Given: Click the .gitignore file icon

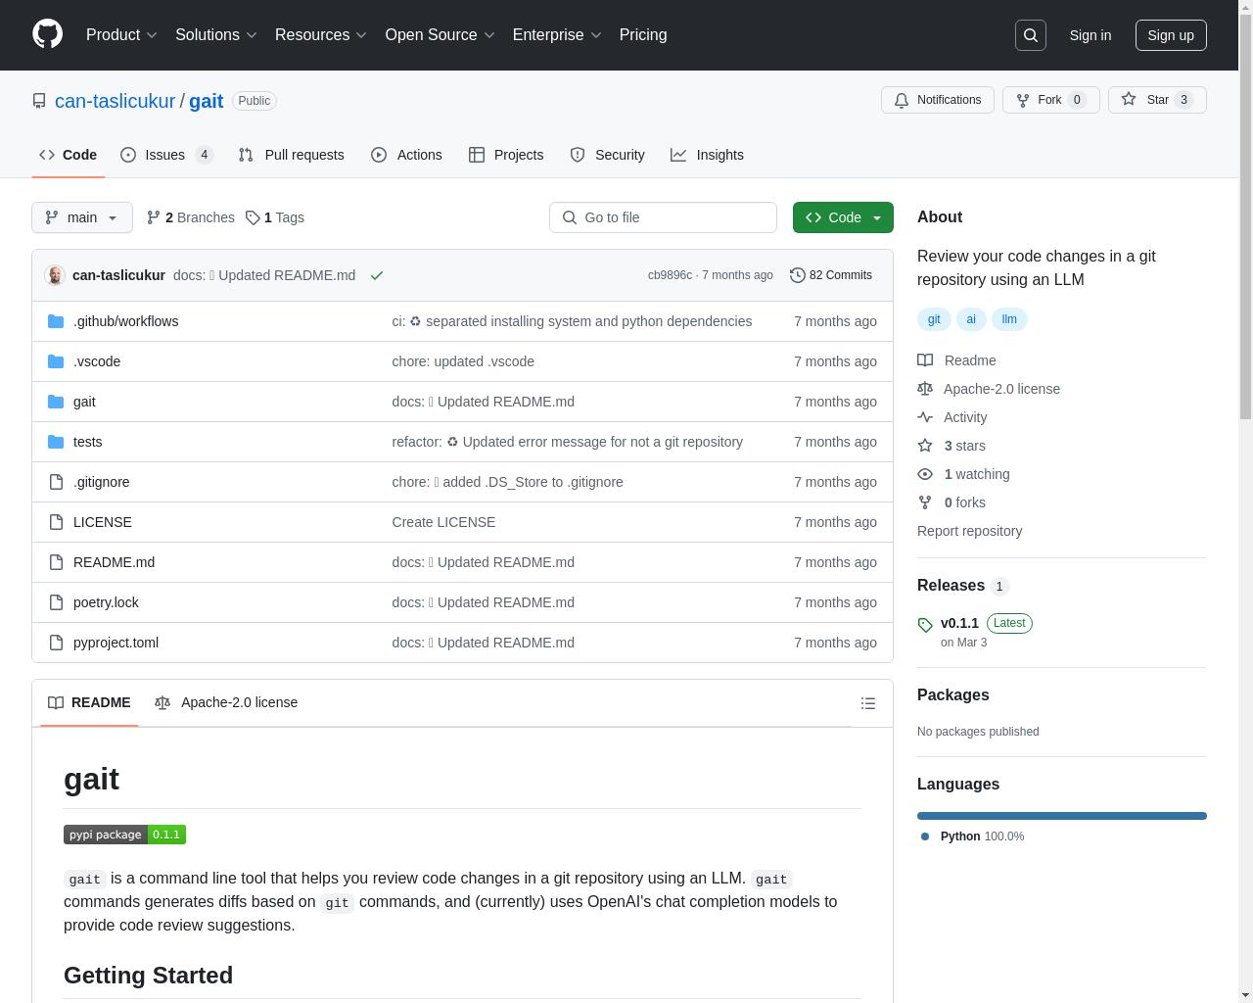Looking at the screenshot, I should tap(56, 482).
